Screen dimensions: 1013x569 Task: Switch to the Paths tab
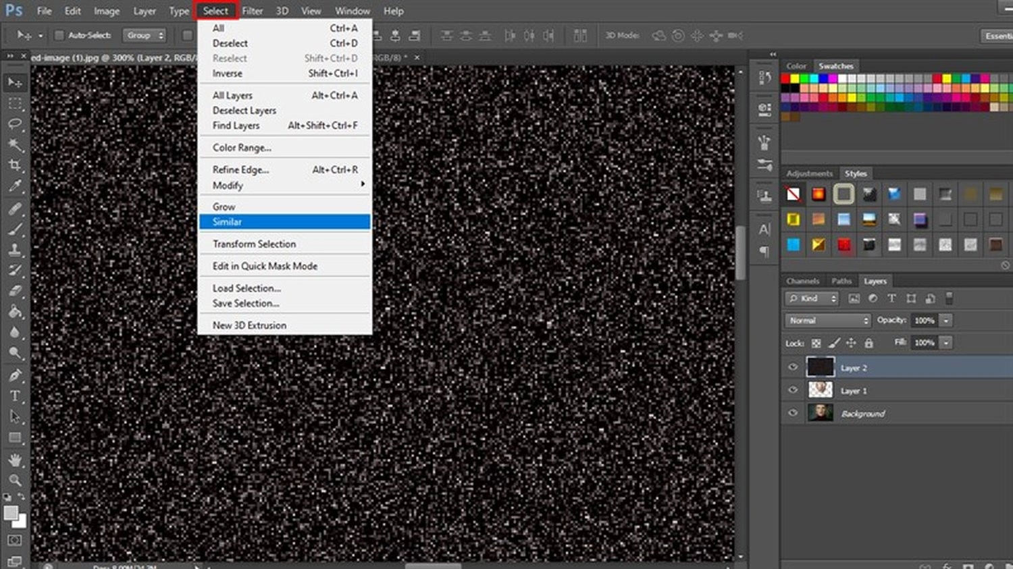841,281
